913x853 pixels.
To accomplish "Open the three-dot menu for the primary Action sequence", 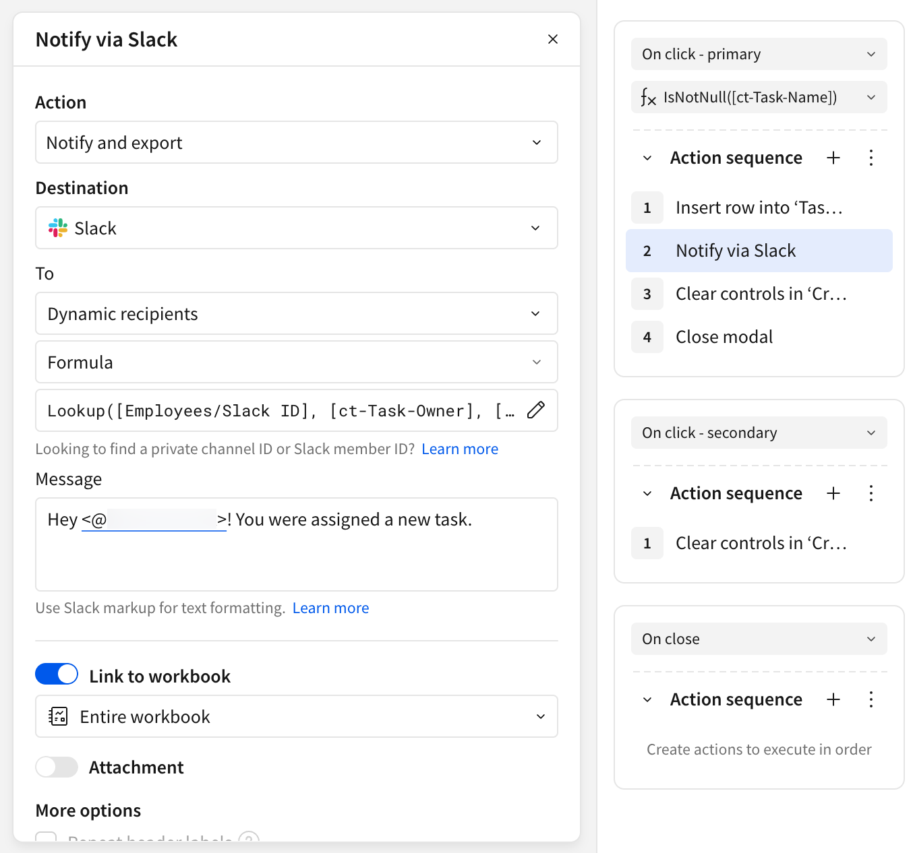I will click(x=871, y=158).
